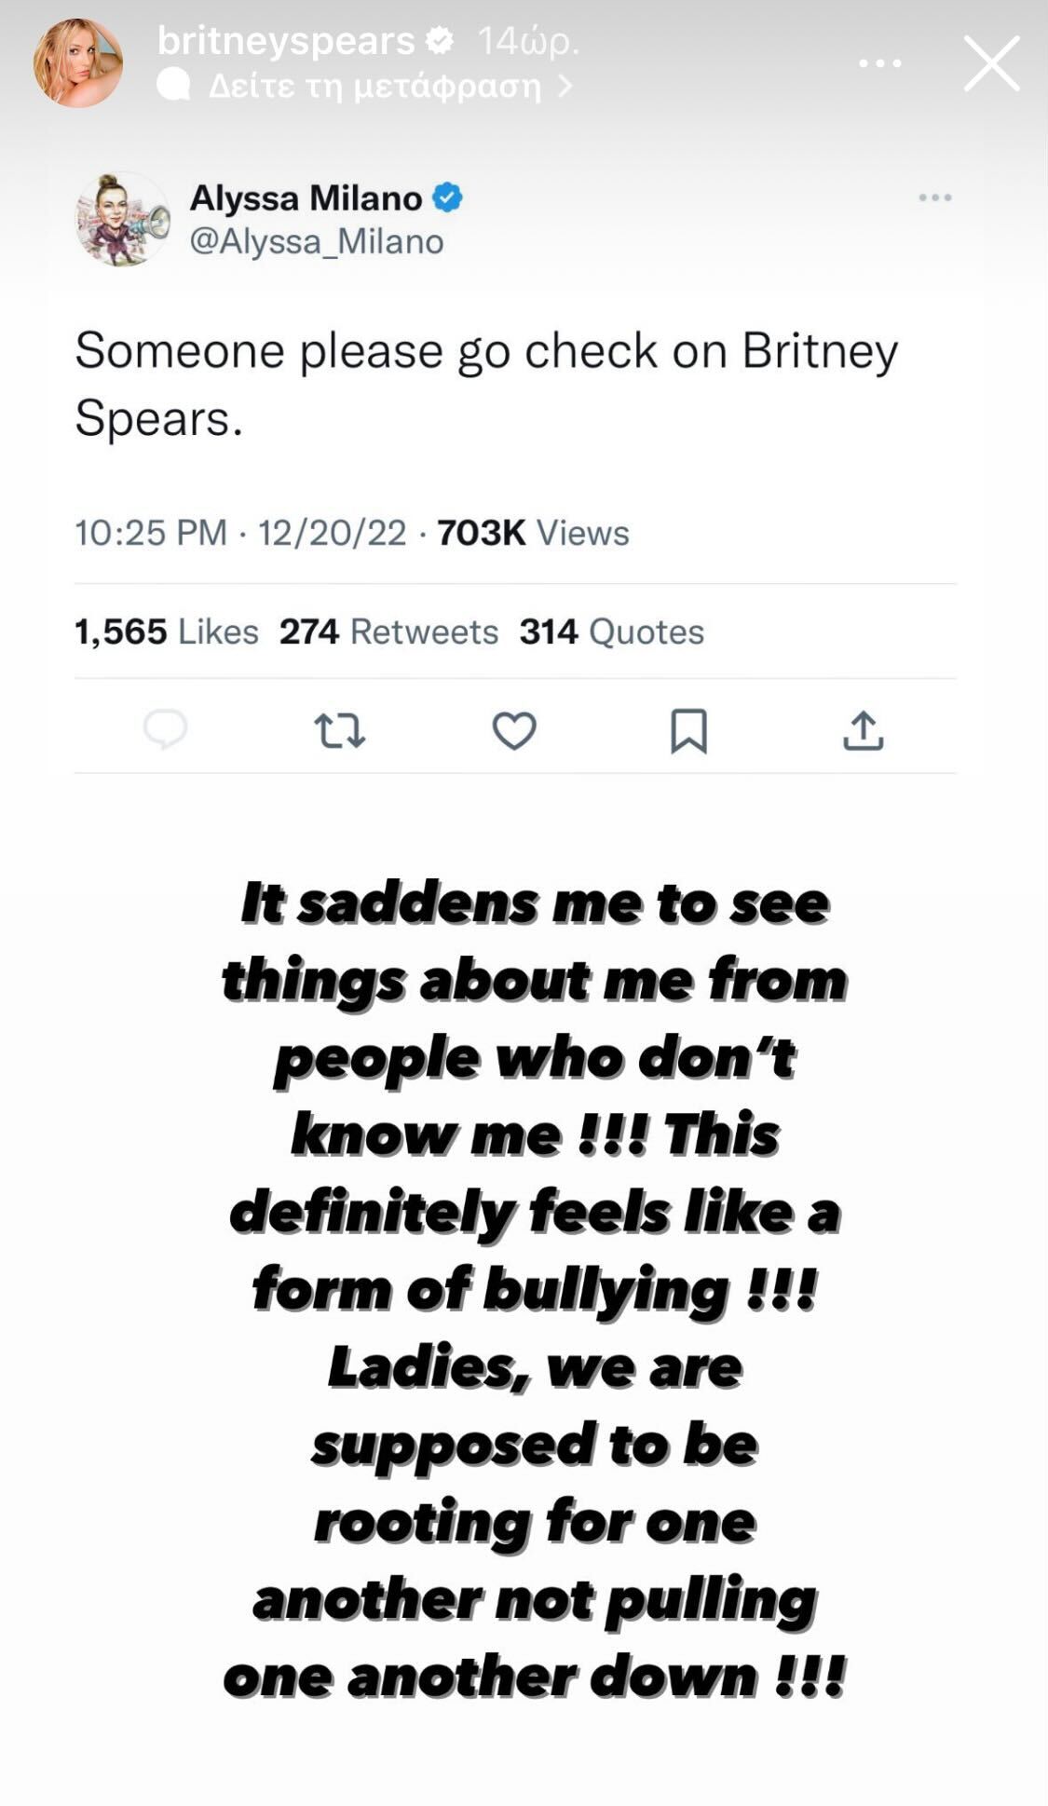The height and width of the screenshot is (1806, 1048).
Task: Tap the share upload icon
Action: pyautogui.click(x=863, y=730)
